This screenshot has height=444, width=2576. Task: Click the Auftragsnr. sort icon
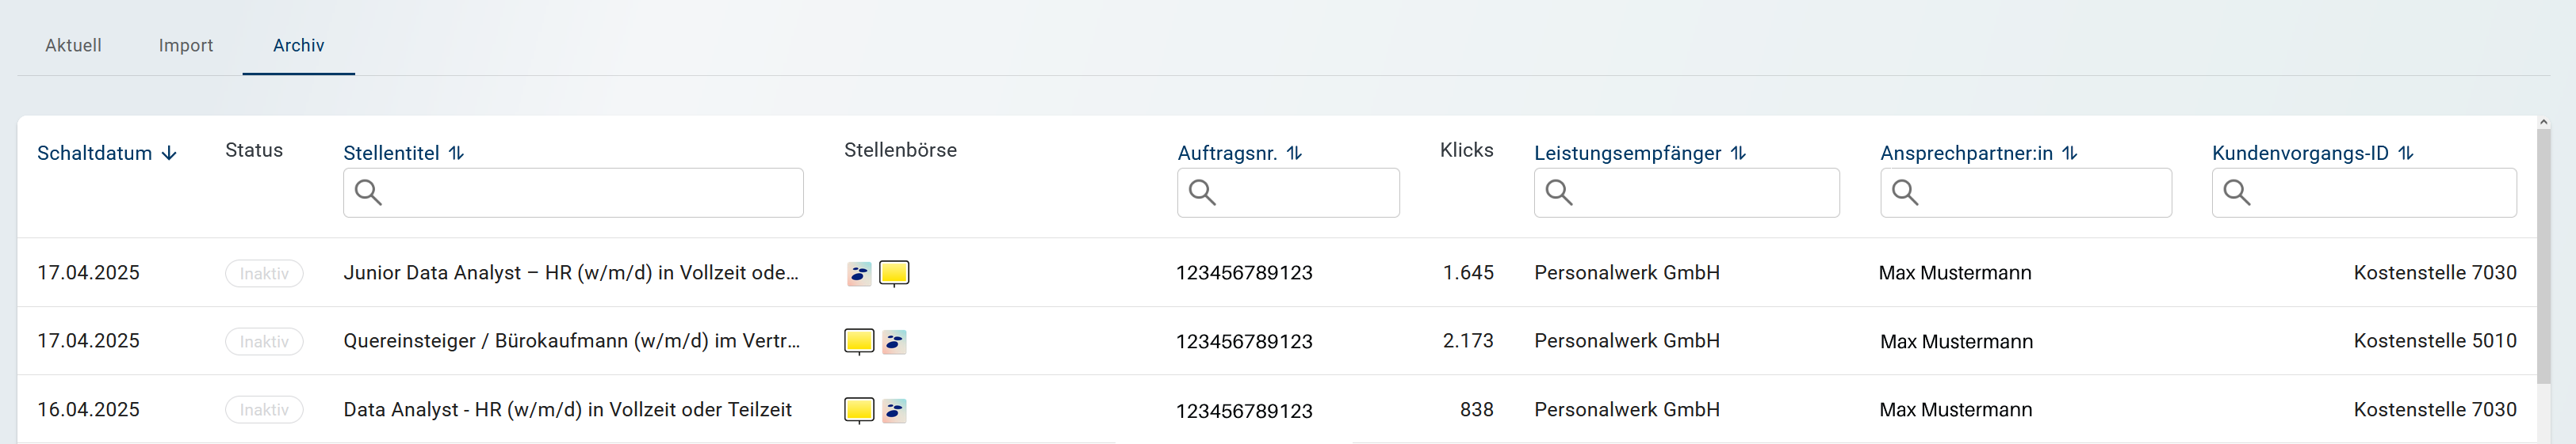[1294, 154]
